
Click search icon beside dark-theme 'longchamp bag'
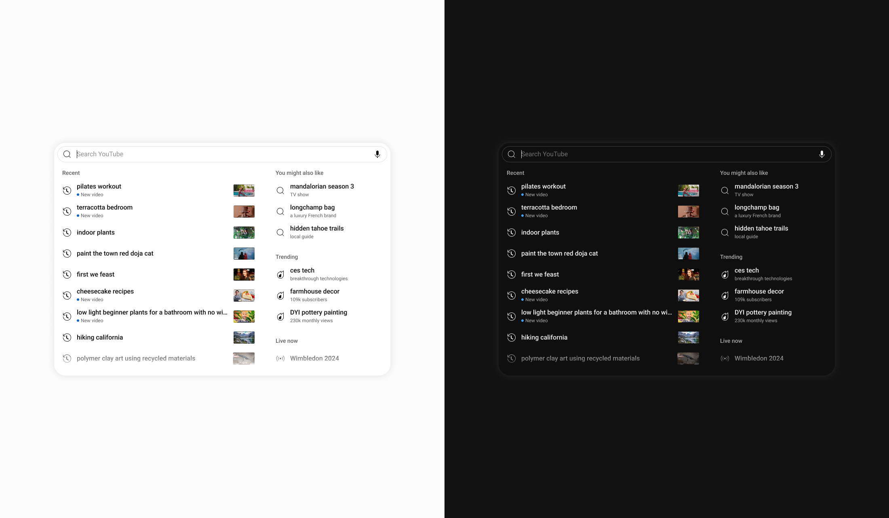pyautogui.click(x=725, y=212)
